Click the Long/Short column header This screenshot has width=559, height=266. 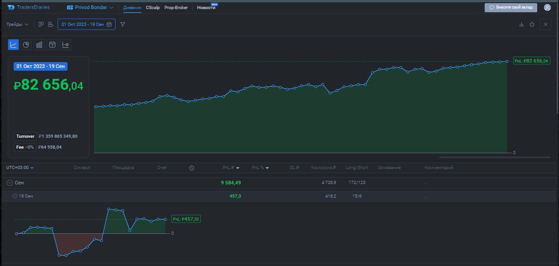[x=357, y=168]
